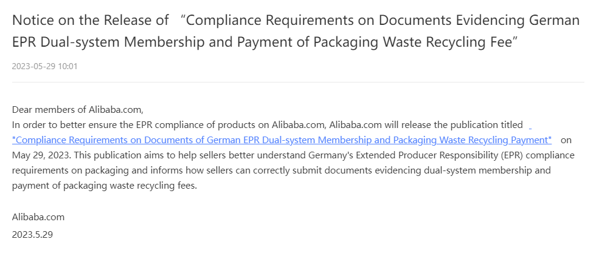599x253 pixels.
Task: Click the timestamp 2023-05-29 10:01
Action: (x=44, y=66)
